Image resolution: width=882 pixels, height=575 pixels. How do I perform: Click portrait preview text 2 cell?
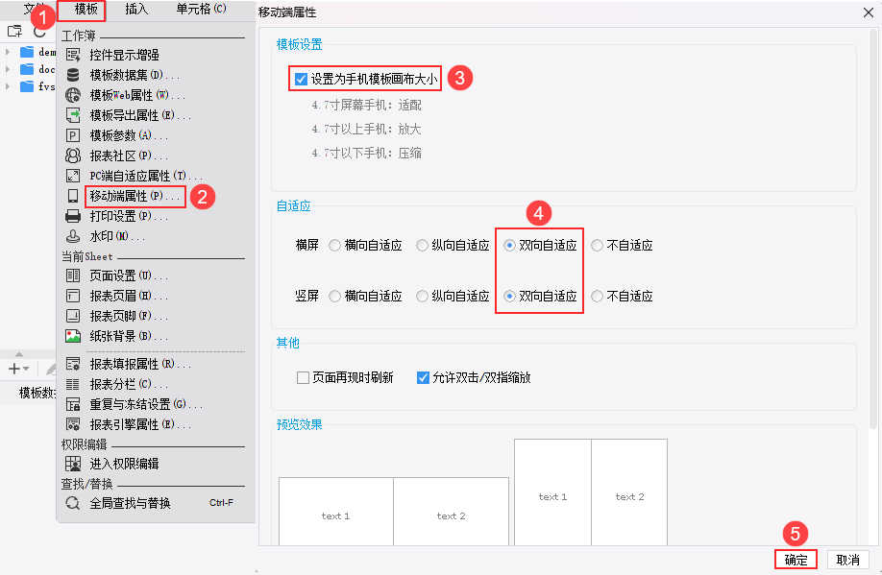click(629, 492)
